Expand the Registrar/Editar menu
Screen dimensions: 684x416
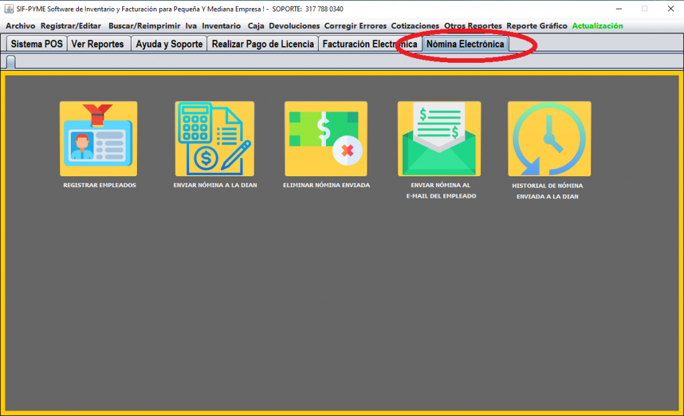point(71,26)
